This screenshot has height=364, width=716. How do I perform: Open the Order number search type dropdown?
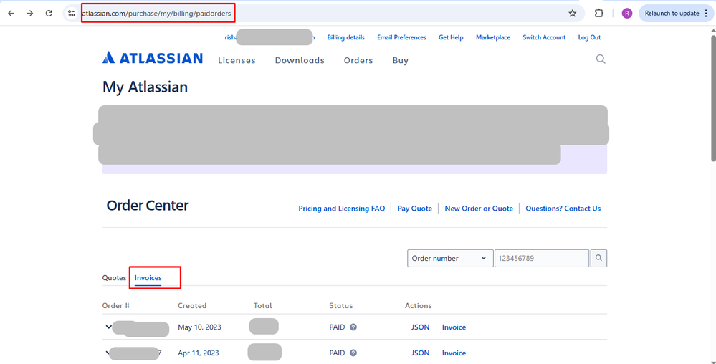pos(450,258)
